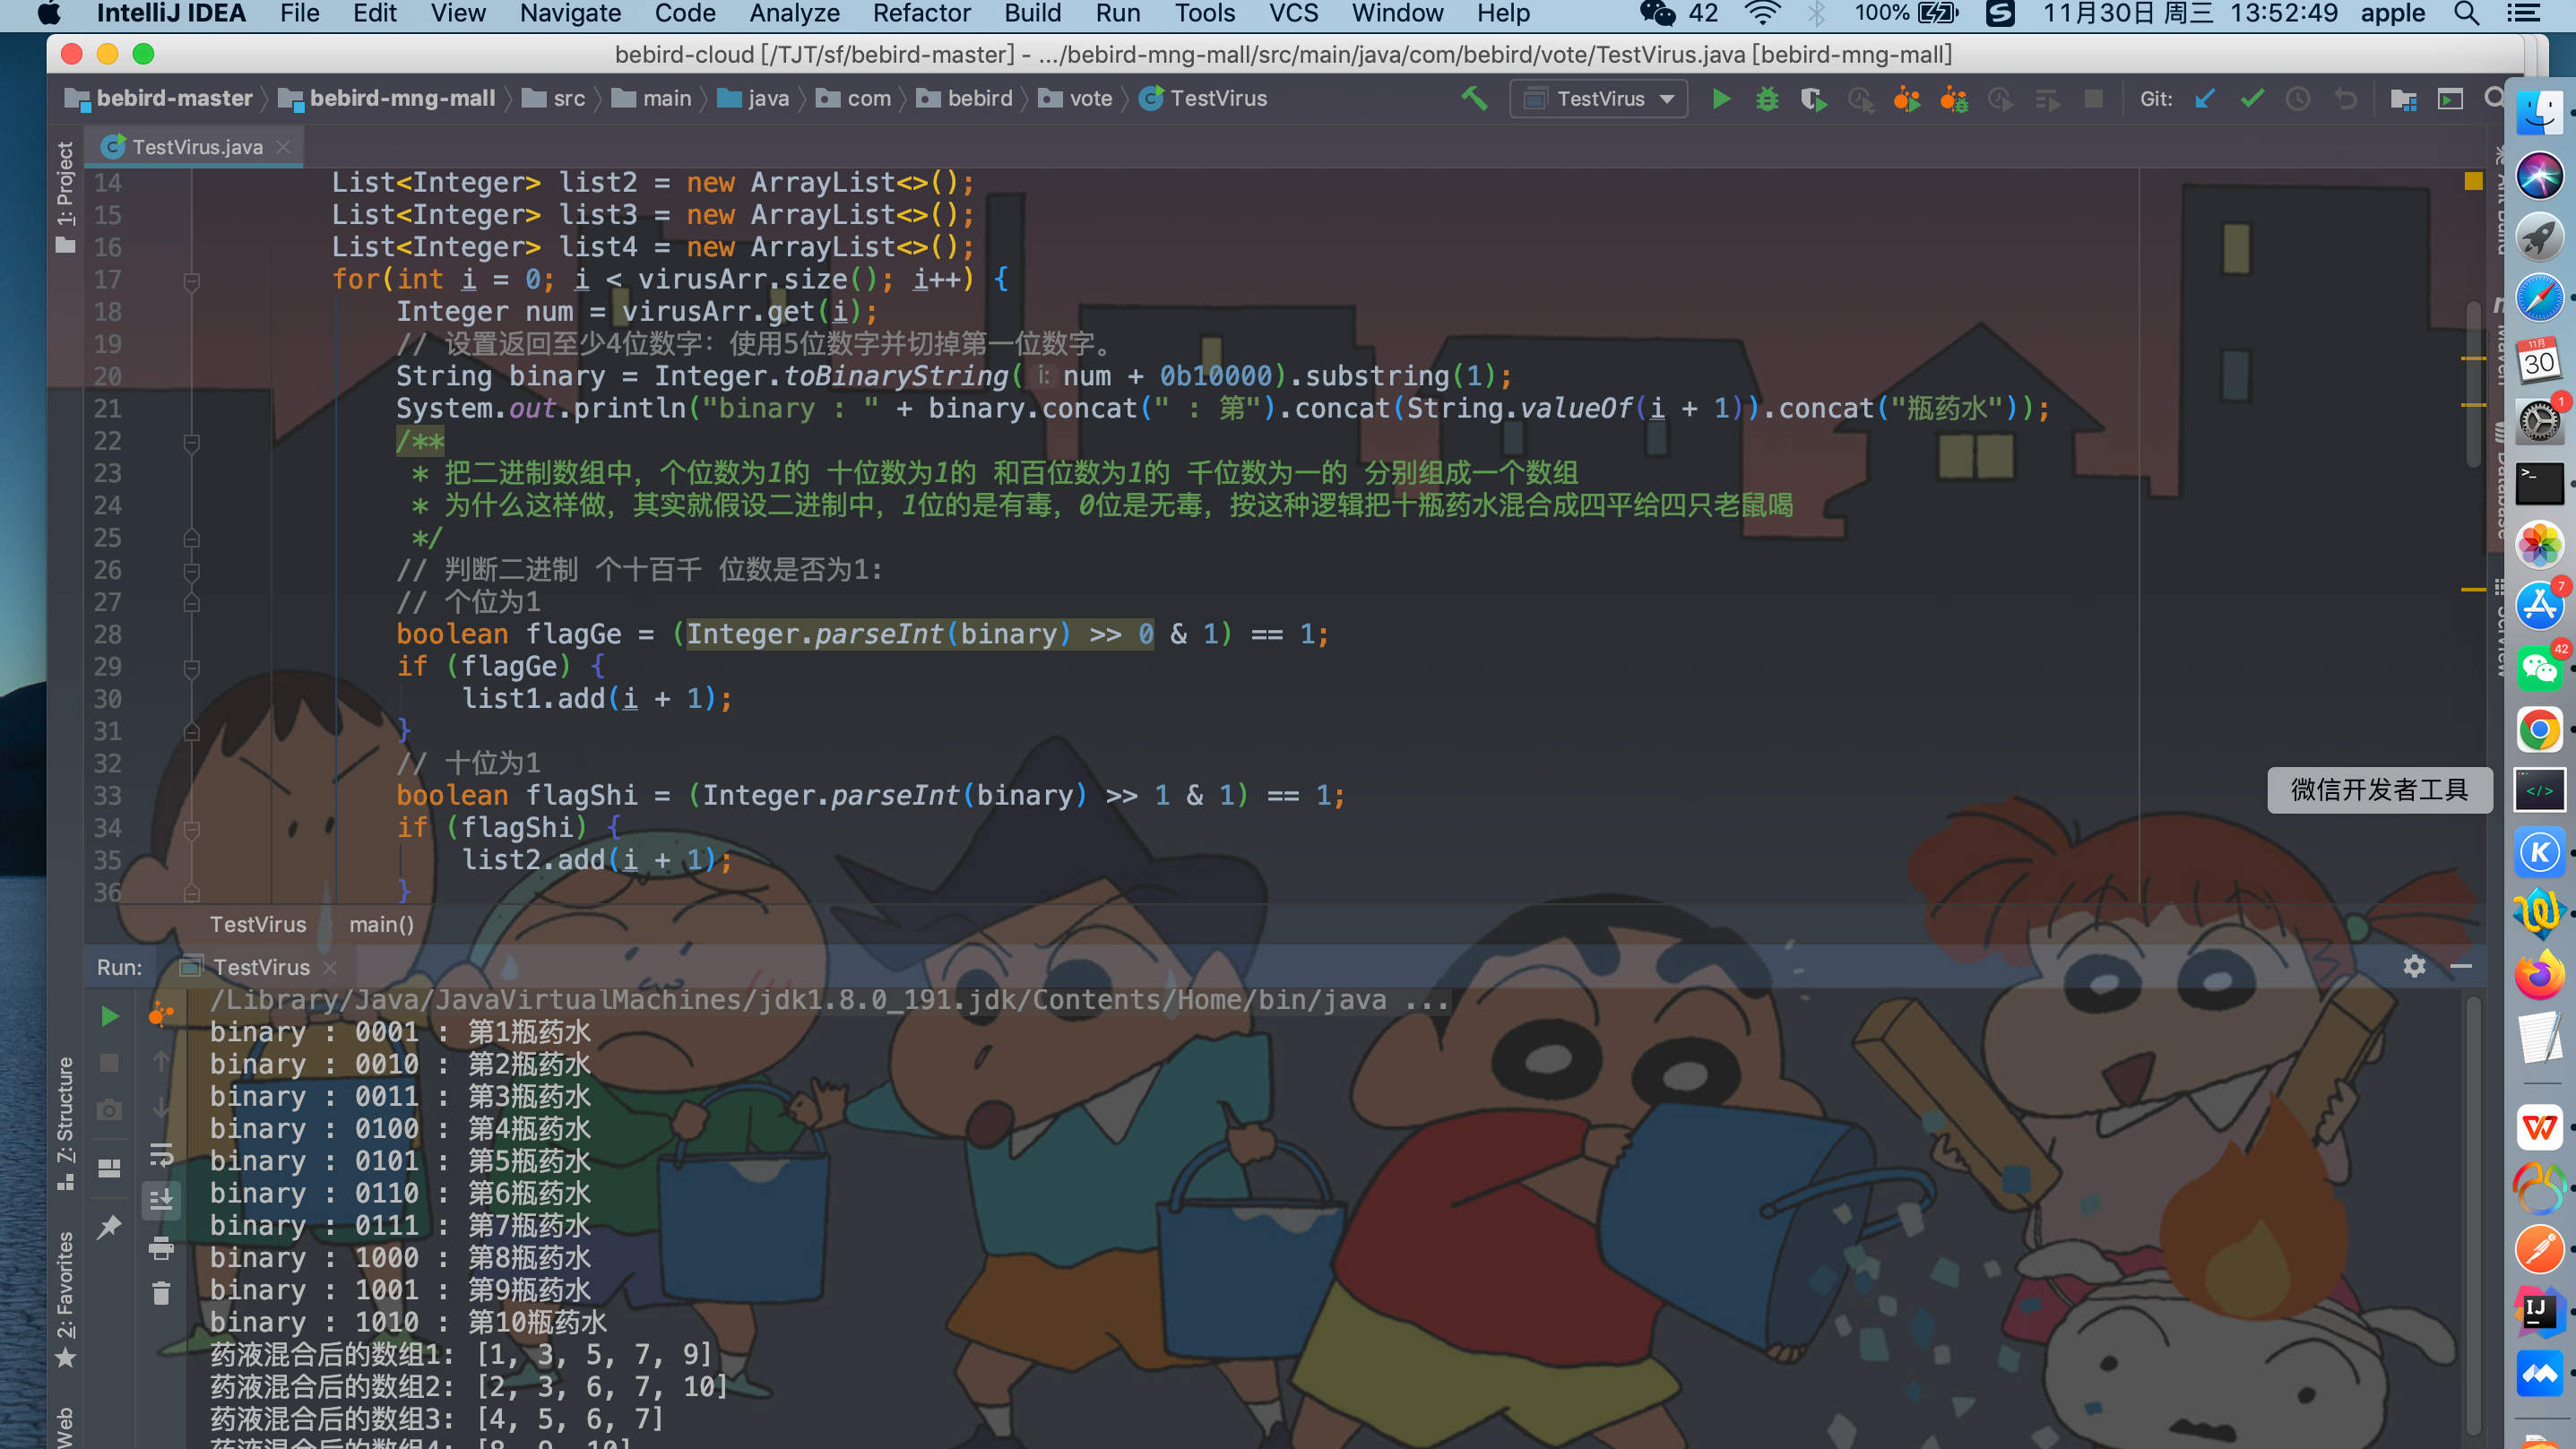2576x1449 pixels.
Task: Show Git history clock icon
Action: 2298,98
